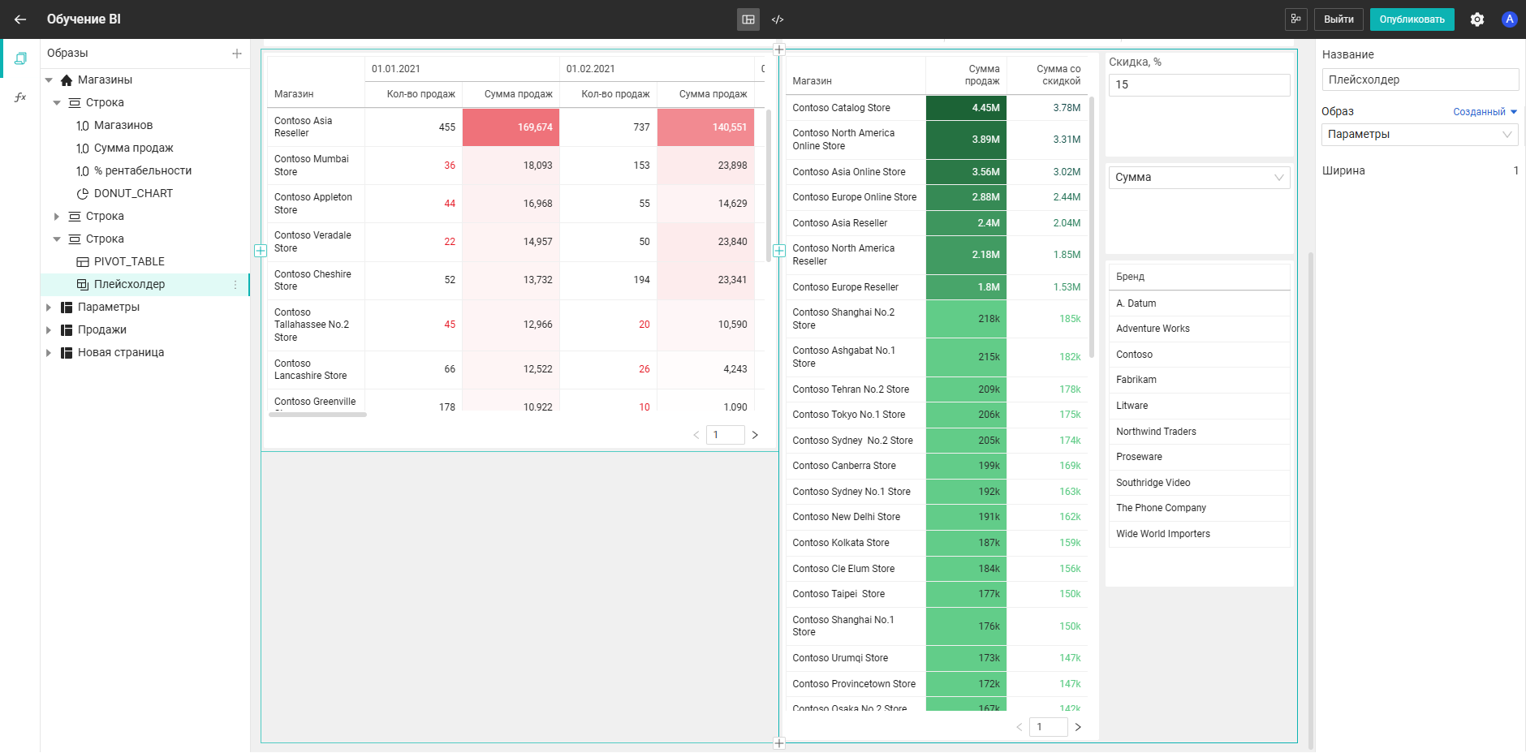The height and width of the screenshot is (753, 1526).
Task: Open the Образ Параметры dropdown
Action: 1420,135
